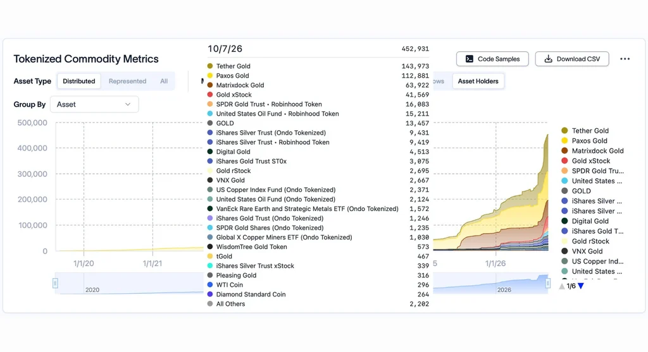Click right handle of range slider
This screenshot has height=352, width=648.
click(547, 283)
